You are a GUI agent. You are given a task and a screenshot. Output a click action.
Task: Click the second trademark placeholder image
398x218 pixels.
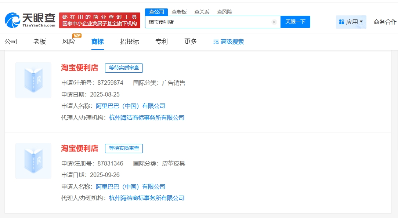click(33, 161)
